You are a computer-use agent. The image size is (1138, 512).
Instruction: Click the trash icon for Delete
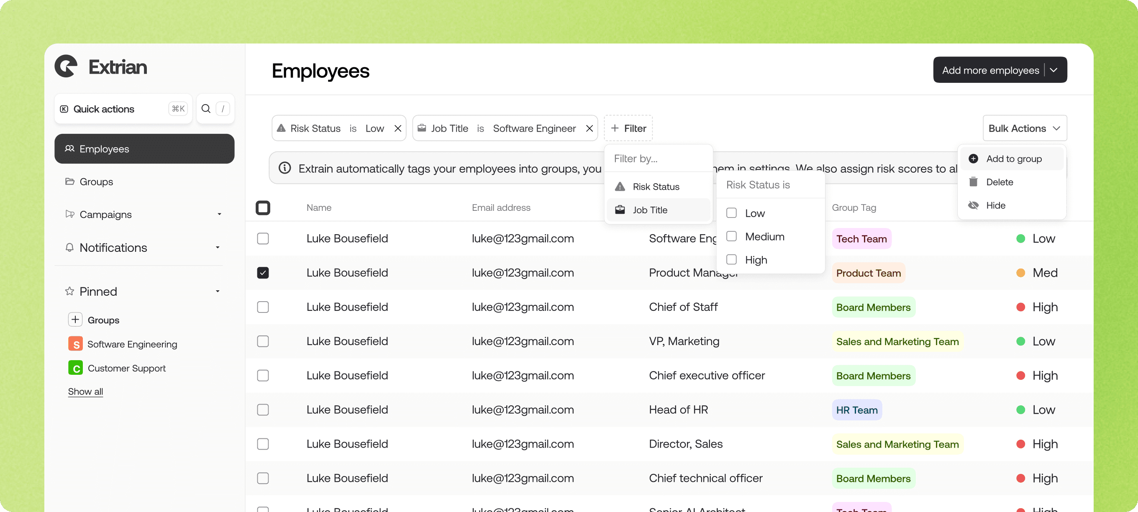coord(973,182)
